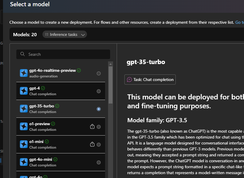Click the gpt-4o-mini model name

tap(41, 160)
